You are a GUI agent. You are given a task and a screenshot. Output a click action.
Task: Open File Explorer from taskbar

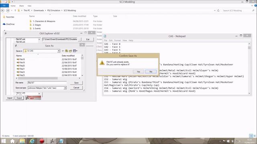tap(22, 141)
